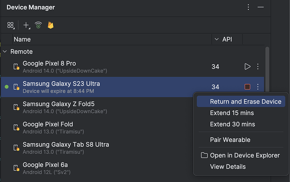Sort devices by the API column
The image size is (290, 182).
pos(227,39)
